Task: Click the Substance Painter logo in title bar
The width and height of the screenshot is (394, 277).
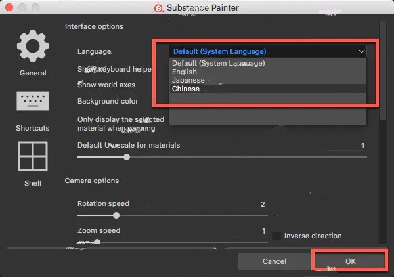Action: (x=158, y=8)
